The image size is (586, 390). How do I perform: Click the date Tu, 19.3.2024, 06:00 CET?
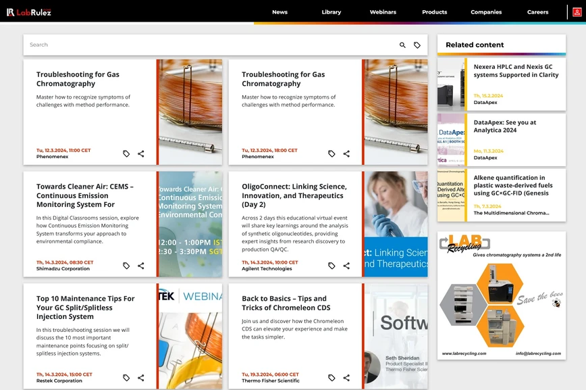(x=270, y=374)
